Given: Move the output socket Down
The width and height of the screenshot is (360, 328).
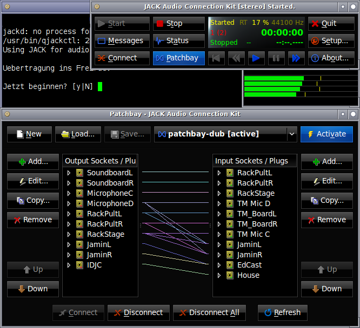Looking at the screenshot, I should point(33,289).
